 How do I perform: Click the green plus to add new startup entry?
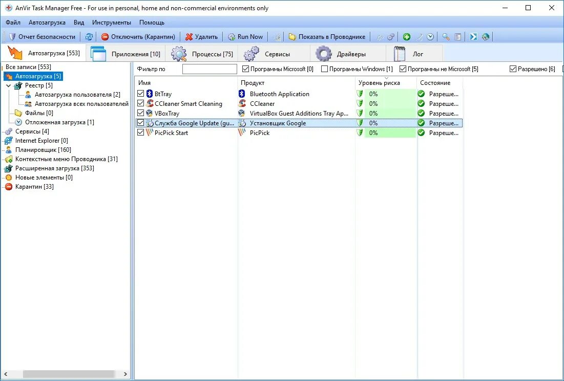407,36
